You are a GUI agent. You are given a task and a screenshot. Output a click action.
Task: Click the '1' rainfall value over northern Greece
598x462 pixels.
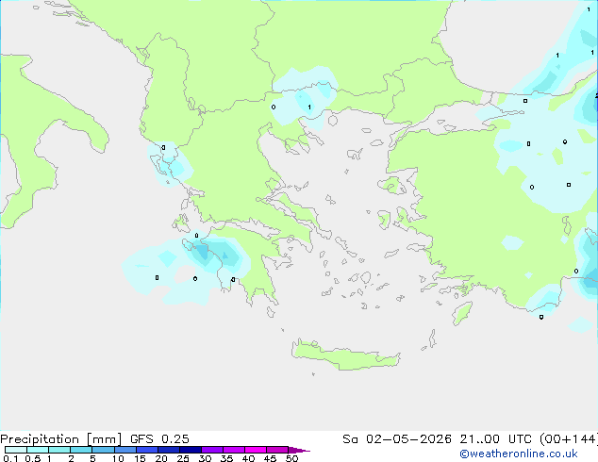pos(309,107)
